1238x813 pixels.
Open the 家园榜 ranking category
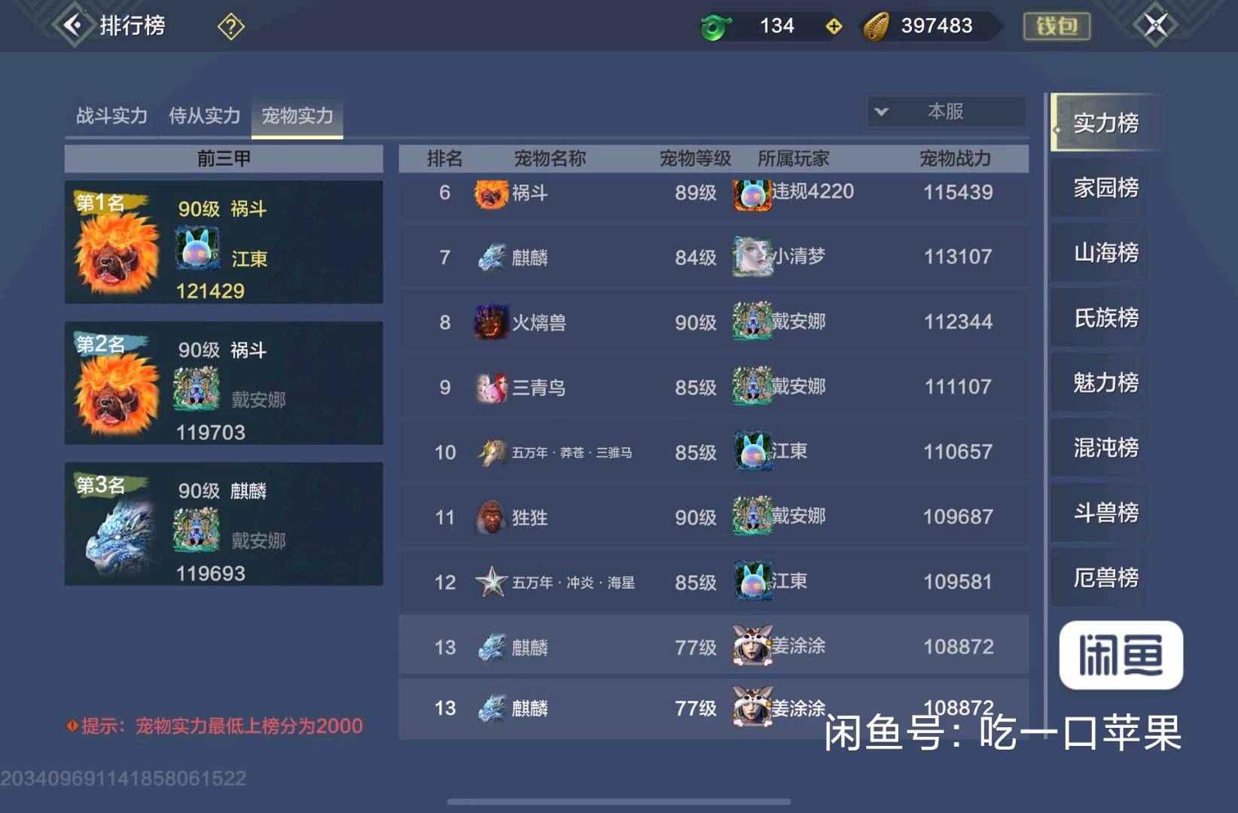1105,187
